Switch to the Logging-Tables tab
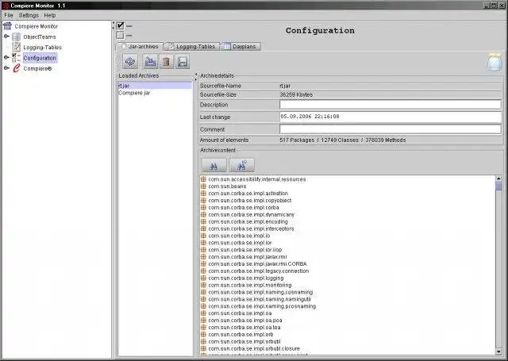Viewport: 508px width, 361px height. click(191, 47)
